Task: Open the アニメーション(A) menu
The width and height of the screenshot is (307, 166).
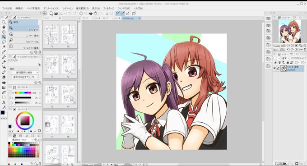Action: click(x=51, y=9)
